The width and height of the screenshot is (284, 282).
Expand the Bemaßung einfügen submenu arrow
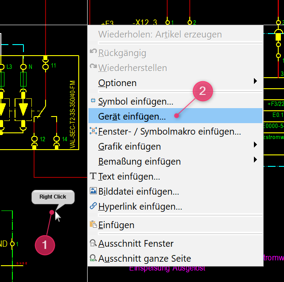(255, 160)
